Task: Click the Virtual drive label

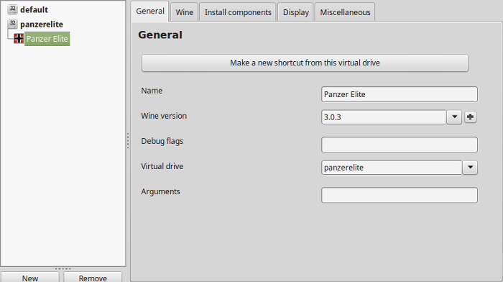Action: 162,166
